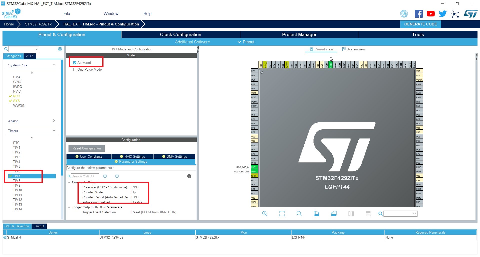Image resolution: width=480 pixels, height=257 pixels.
Task: Open the Help menu
Action: pyautogui.click(x=147, y=14)
